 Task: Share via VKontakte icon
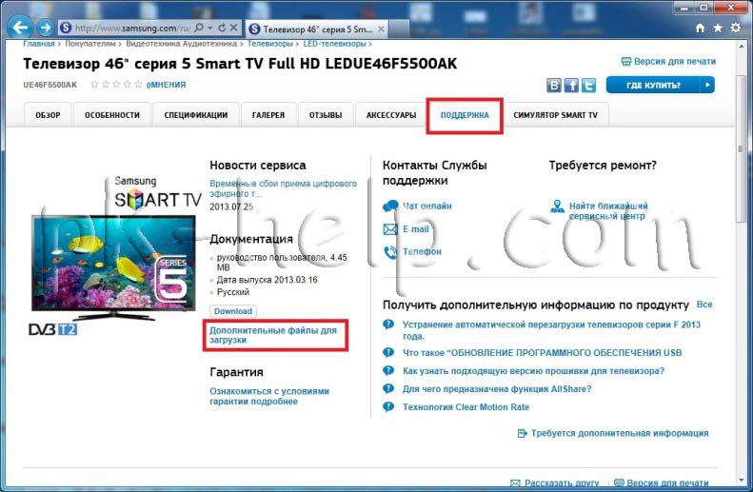click(554, 85)
